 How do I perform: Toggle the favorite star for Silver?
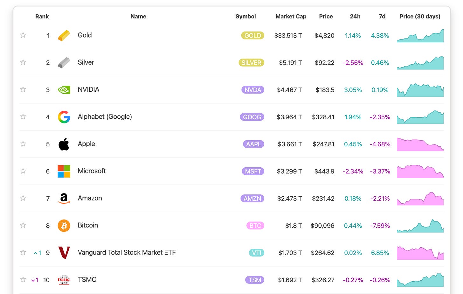tap(23, 62)
